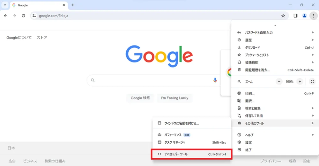
Task: Click the reload page icon
Action: [23, 16]
